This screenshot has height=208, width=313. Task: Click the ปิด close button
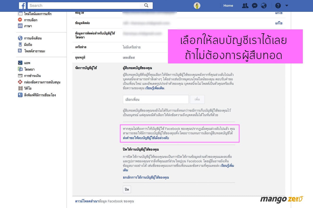[x=127, y=189]
